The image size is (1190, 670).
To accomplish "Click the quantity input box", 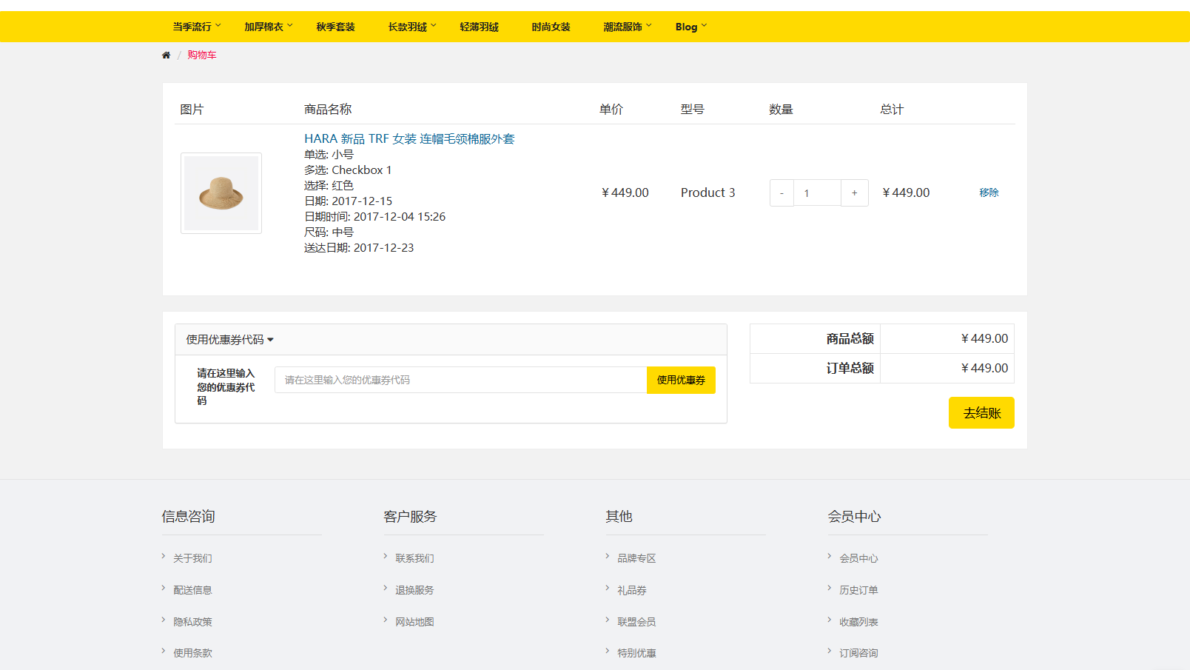I will [x=817, y=193].
